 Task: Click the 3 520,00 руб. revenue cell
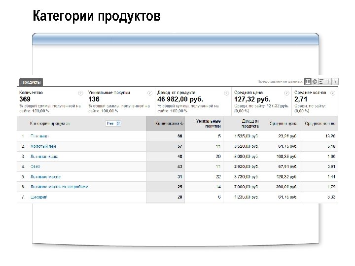[x=246, y=146]
